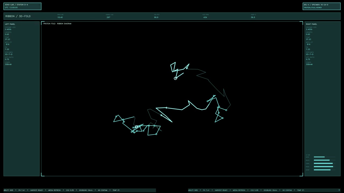This screenshot has width=344, height=193.
Task: Click SPECIMEN XS-7-D in Right Panel
Action: click(x=310, y=53)
